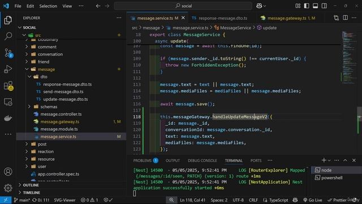The width and height of the screenshot is (362, 204).
Task: Switch to PORTS panel tab
Action: coord(256,160)
